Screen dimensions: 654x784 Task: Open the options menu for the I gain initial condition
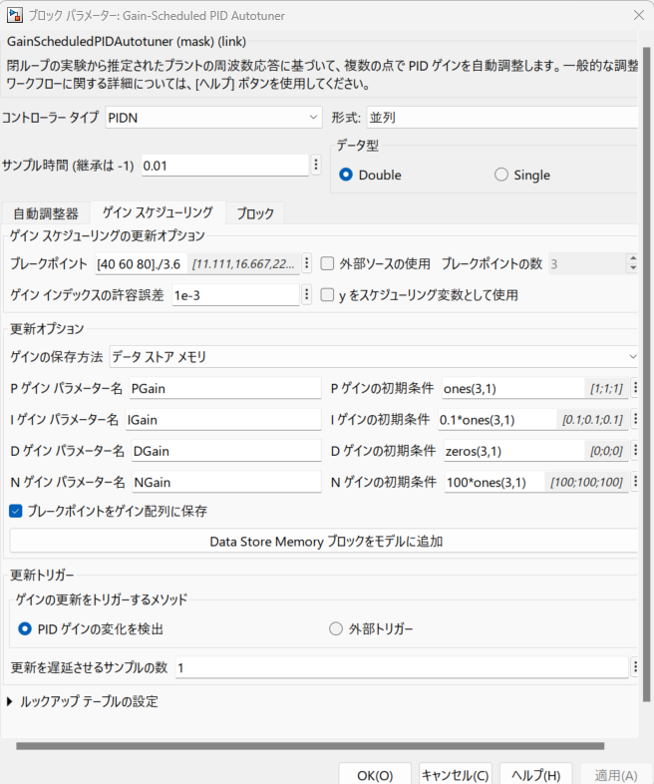[635, 419]
